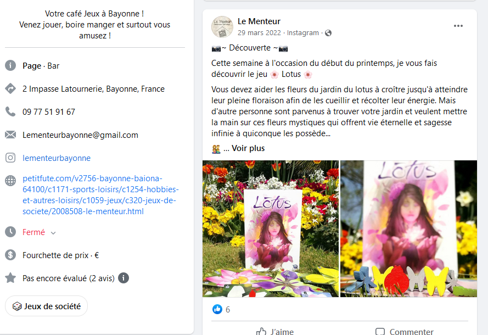Open the three-dot post options menu
The image size is (488, 335).
pos(458,26)
